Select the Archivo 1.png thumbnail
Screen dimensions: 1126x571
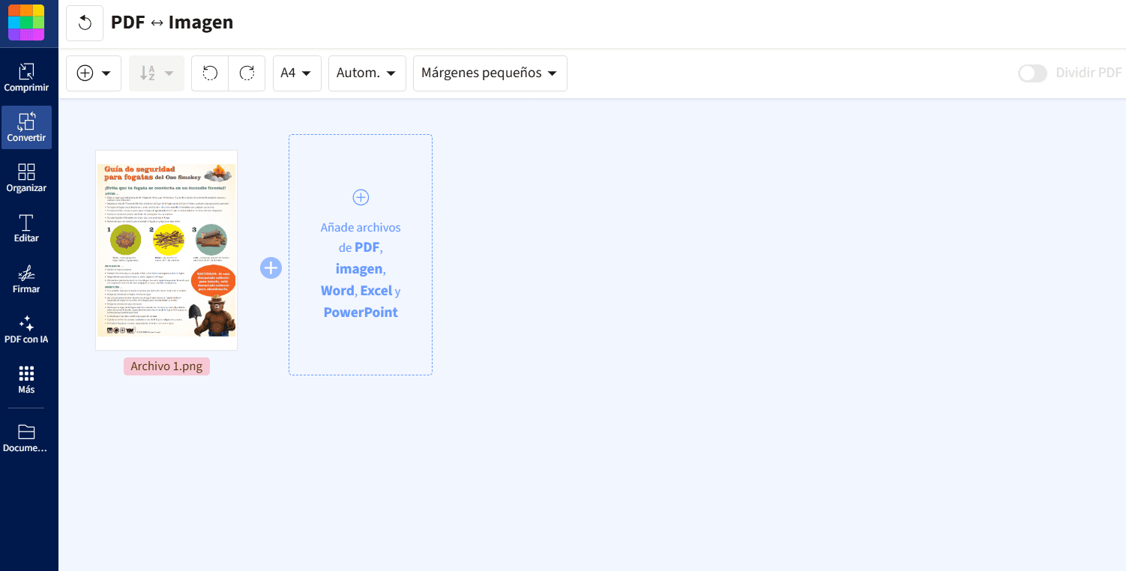pyautogui.click(x=166, y=250)
